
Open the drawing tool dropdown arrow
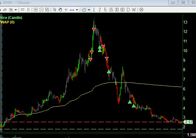click(x=77, y=10)
